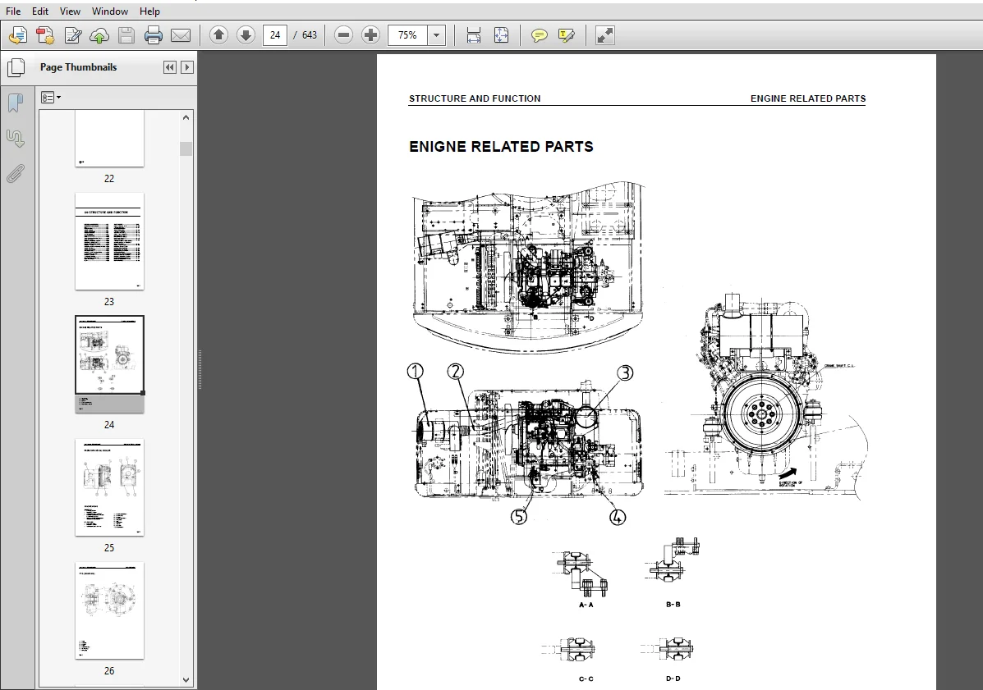This screenshot has height=690, width=983.
Task: Zoom in with the plus button
Action: coord(370,35)
